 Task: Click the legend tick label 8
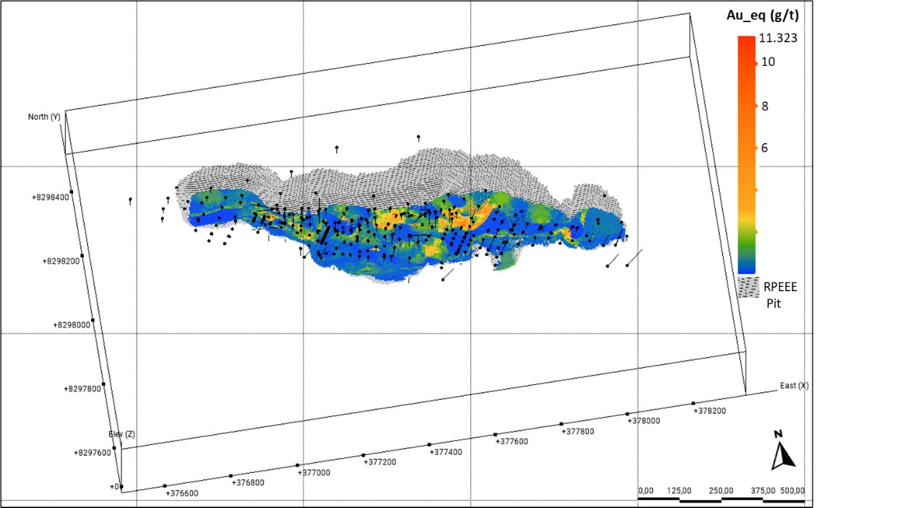tap(765, 106)
